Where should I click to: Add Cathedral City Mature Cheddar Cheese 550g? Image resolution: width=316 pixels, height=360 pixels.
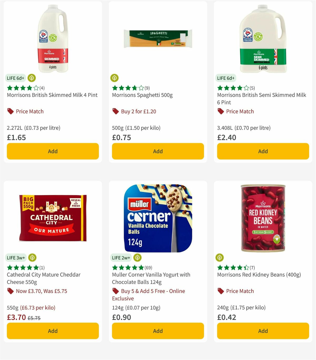coord(53,331)
